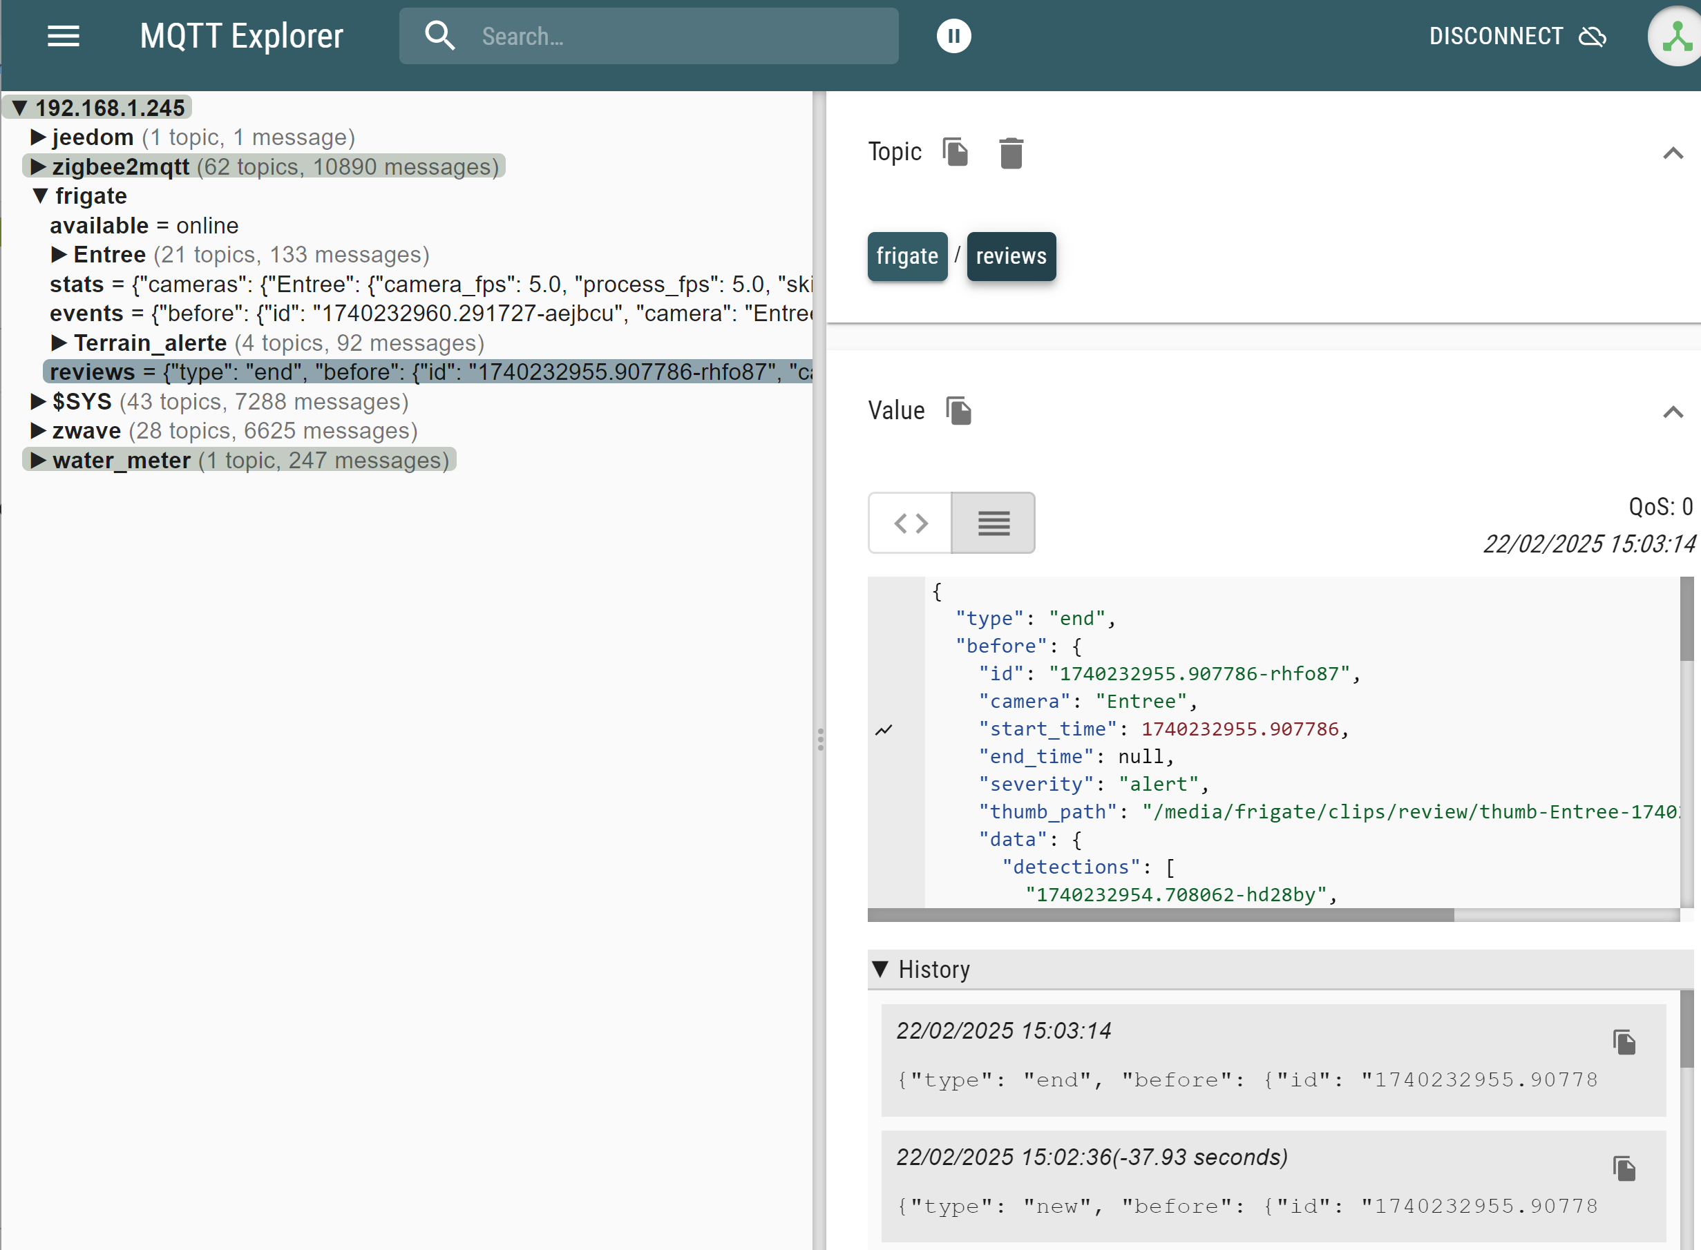Screen dimensions: 1701x1250
Task: Pause incoming messages with the pause button
Action: [954, 35]
